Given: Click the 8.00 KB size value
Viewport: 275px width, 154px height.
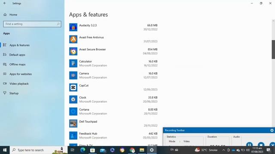Looking at the screenshot, I should [153, 110].
